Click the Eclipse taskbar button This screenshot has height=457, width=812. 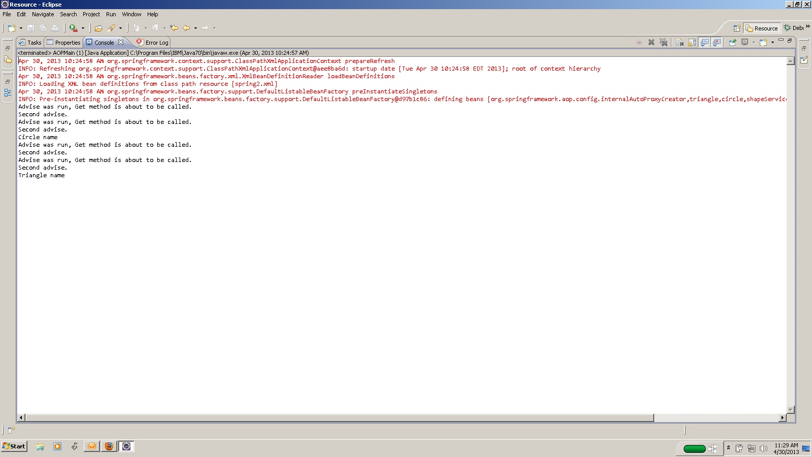(126, 446)
